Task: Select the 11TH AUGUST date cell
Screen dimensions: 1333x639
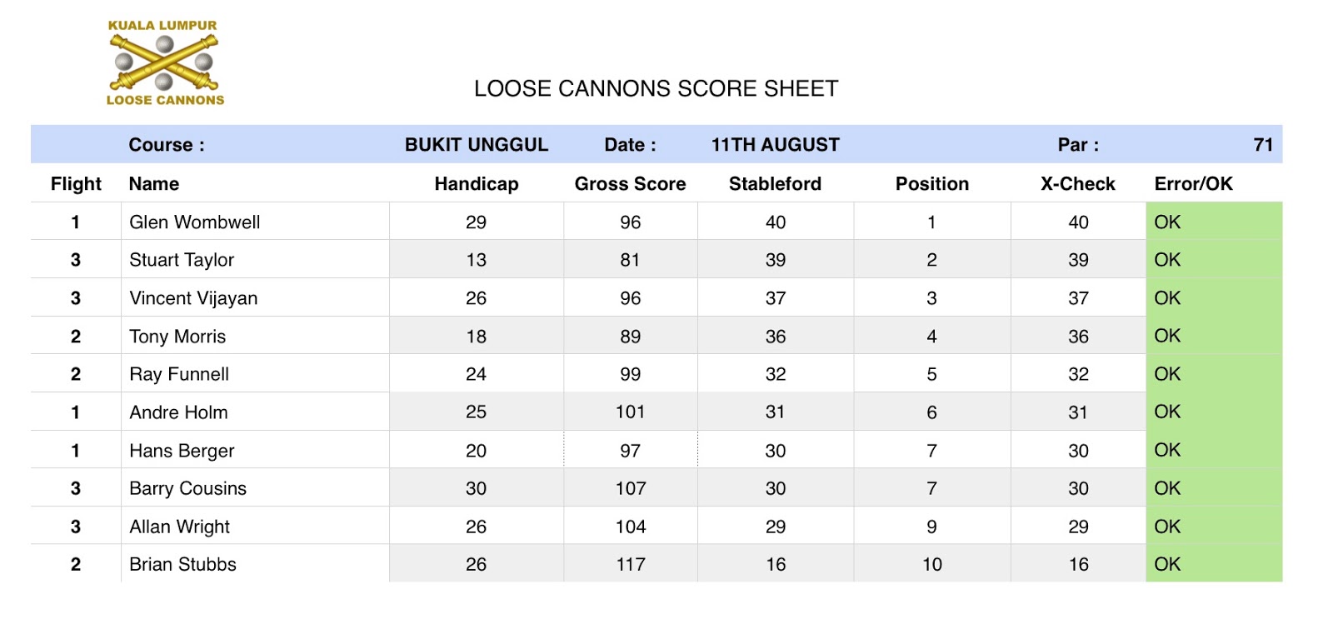Action: pyautogui.click(x=775, y=145)
